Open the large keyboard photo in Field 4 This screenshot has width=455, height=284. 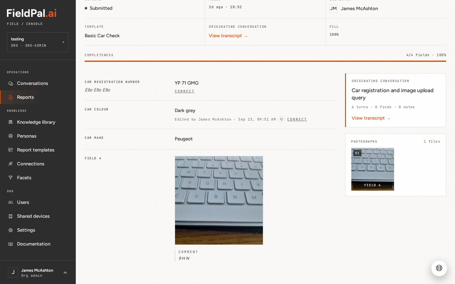tap(219, 200)
